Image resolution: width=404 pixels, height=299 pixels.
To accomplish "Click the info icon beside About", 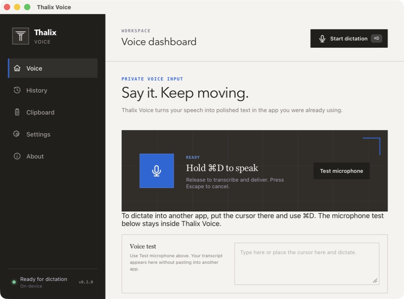I will (17, 156).
